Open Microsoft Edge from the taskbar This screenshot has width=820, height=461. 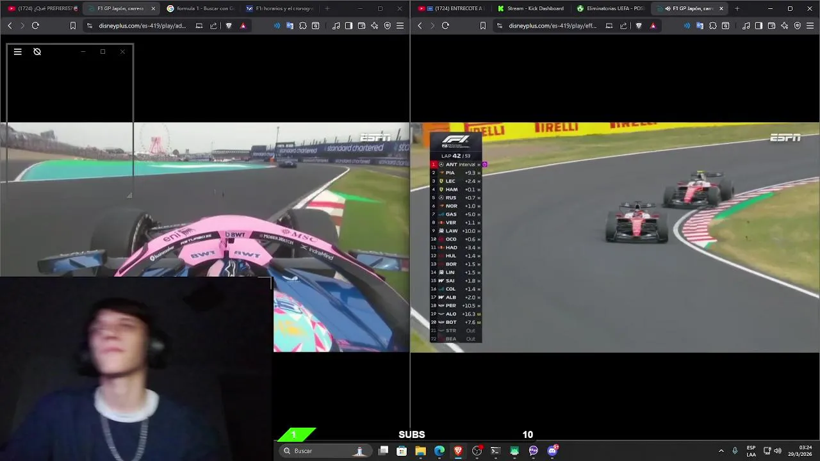[x=439, y=451]
